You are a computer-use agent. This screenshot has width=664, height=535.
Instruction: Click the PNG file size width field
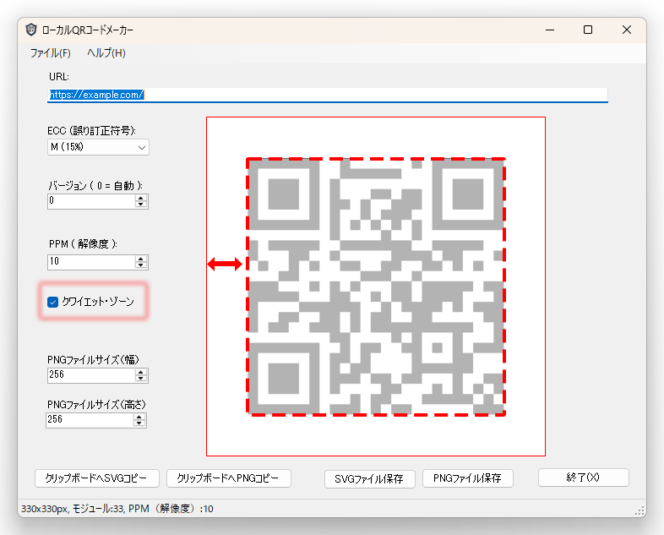(90, 374)
